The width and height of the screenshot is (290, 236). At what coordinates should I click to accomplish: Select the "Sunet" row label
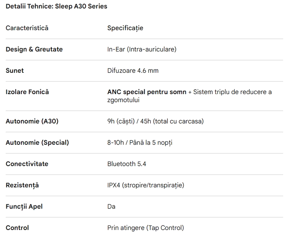coord(15,71)
